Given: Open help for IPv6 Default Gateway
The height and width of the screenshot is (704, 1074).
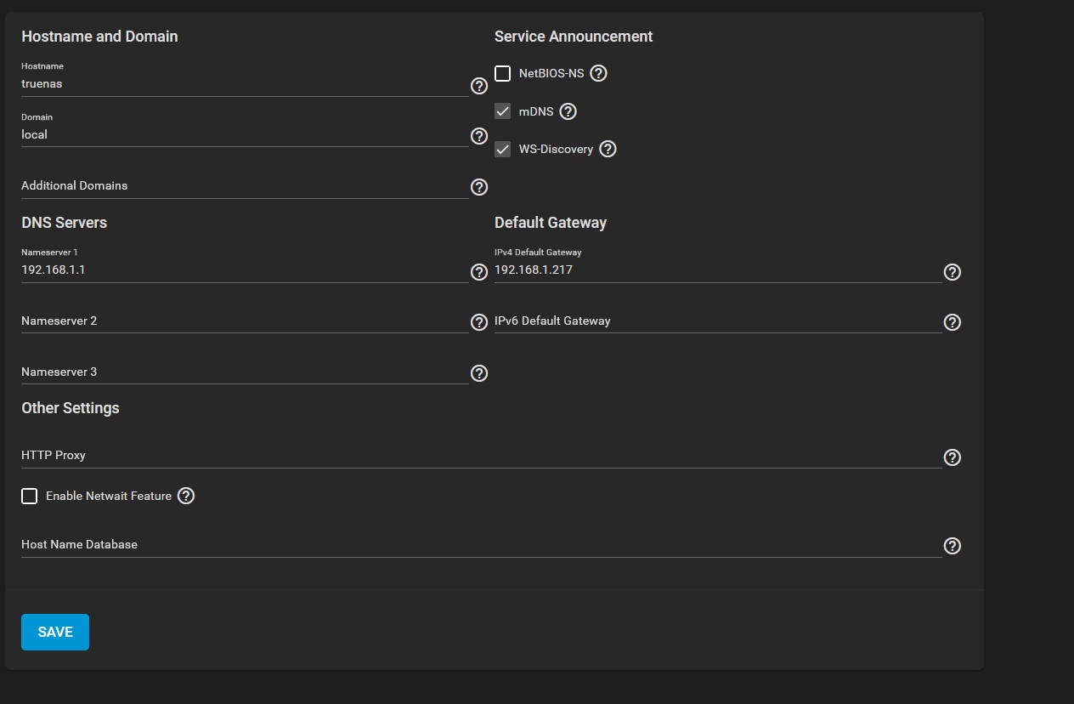Looking at the screenshot, I should 952,322.
